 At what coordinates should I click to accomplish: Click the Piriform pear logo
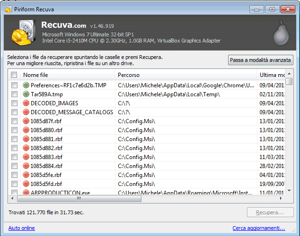[281, 34]
